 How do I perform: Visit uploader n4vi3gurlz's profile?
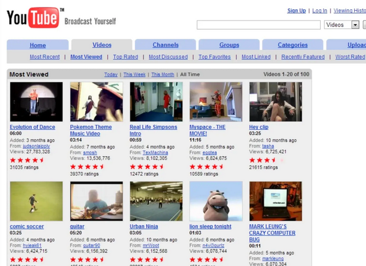213,245
